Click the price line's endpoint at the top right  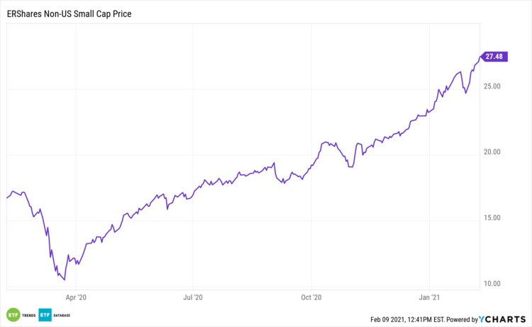pos(480,57)
